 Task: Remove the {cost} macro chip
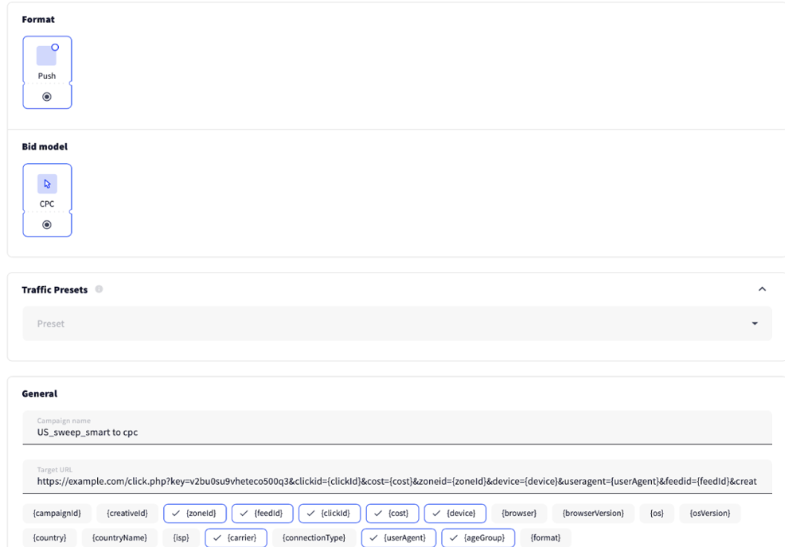pos(392,514)
